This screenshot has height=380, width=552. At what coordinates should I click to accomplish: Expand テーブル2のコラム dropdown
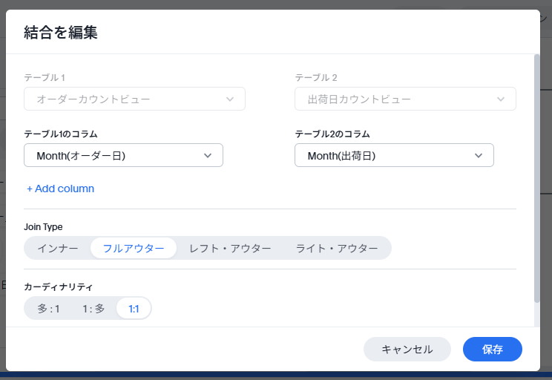click(394, 155)
